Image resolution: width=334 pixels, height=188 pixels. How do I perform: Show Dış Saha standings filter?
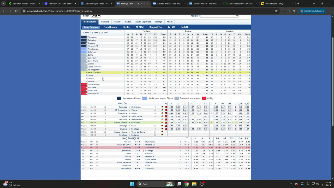pos(104,33)
